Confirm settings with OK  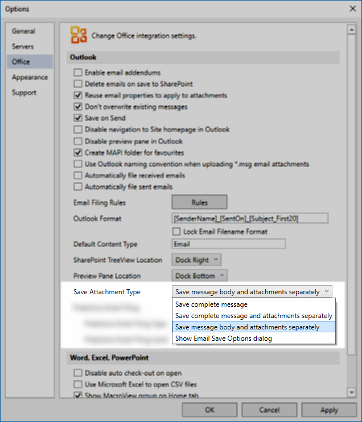(209, 410)
